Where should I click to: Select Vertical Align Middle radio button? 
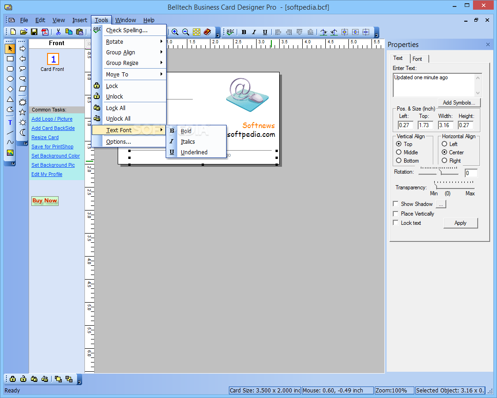pyautogui.click(x=399, y=152)
